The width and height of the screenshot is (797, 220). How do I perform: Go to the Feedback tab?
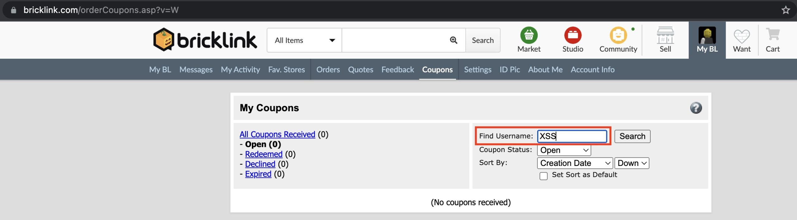coord(398,70)
